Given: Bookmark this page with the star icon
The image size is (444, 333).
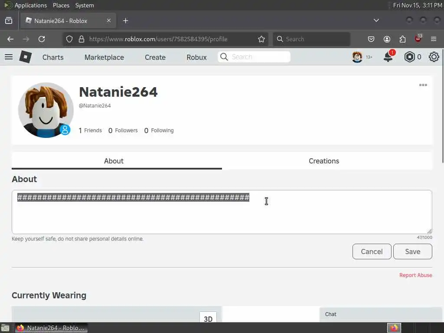Looking at the screenshot, I should click(x=261, y=39).
